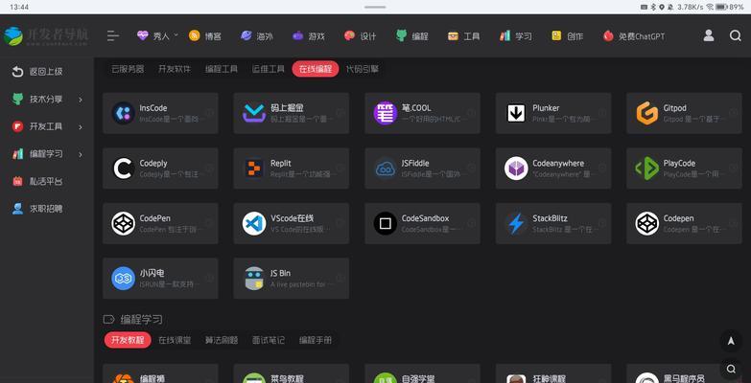Click the status bar Wi-Fi icon

(710, 7)
